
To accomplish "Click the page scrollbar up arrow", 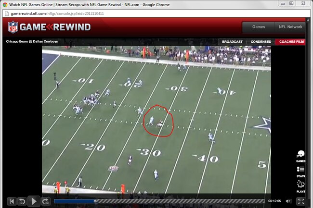I will pyautogui.click(x=308, y=20).
